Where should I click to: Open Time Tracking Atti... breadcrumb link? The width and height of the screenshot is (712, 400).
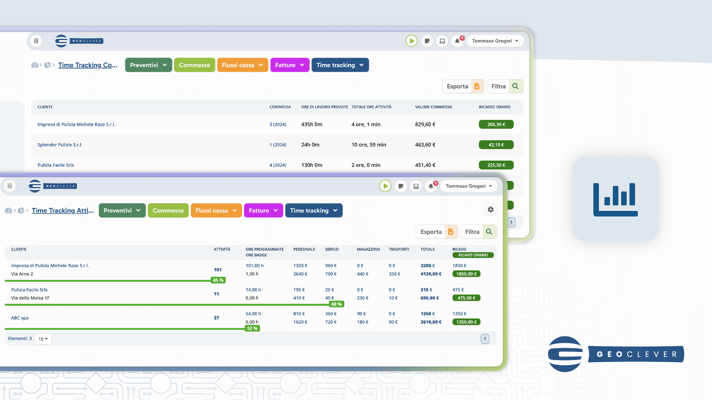point(63,211)
